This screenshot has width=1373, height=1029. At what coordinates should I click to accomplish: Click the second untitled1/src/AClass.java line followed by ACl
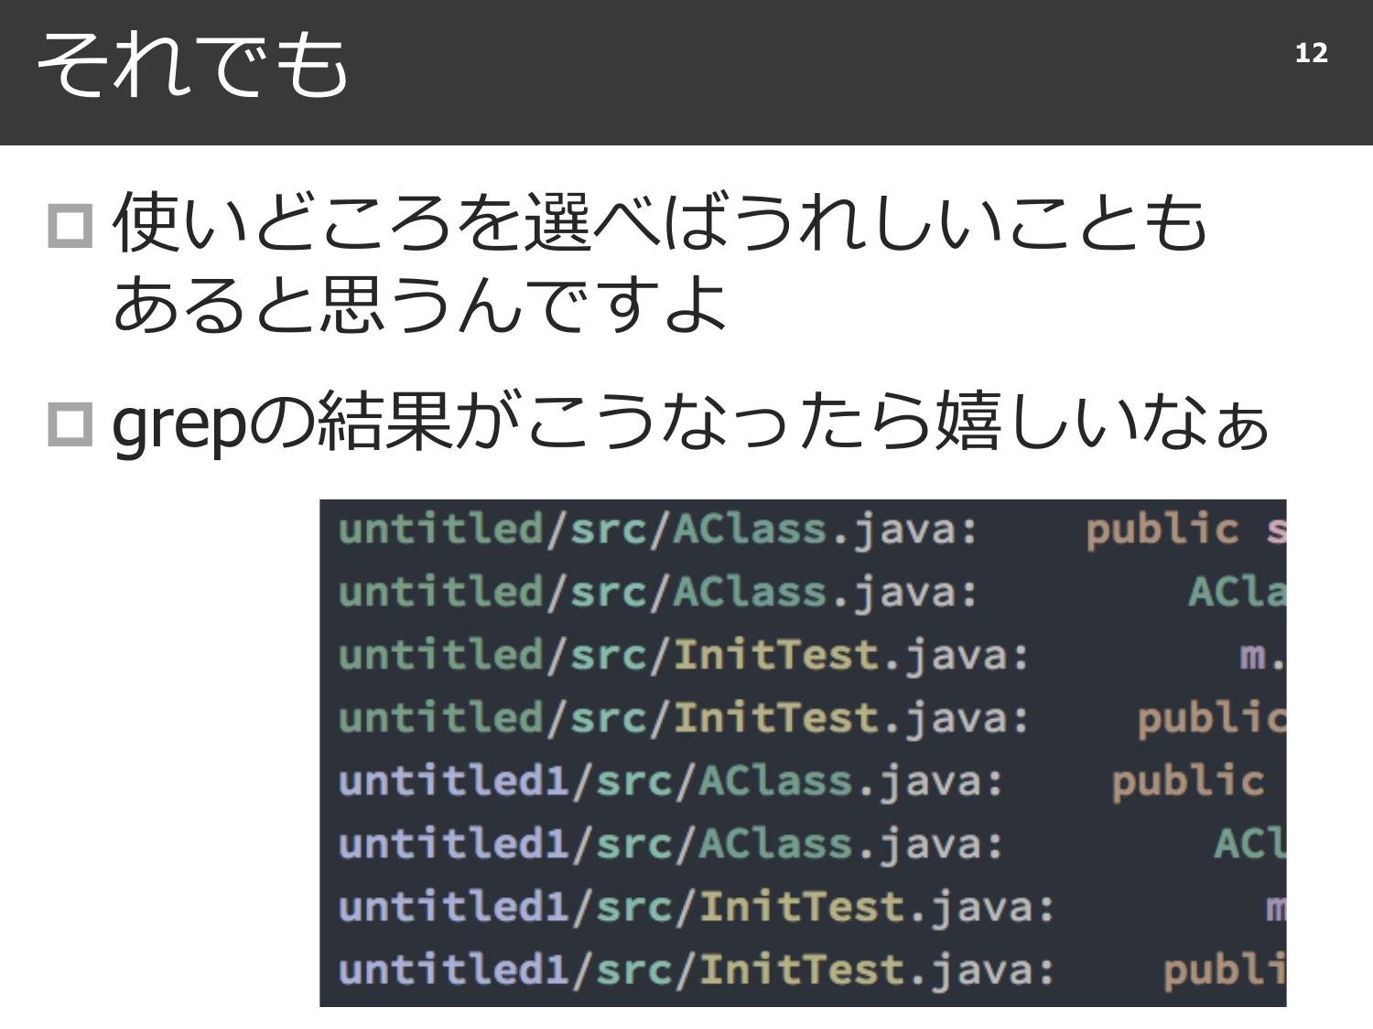[670, 843]
